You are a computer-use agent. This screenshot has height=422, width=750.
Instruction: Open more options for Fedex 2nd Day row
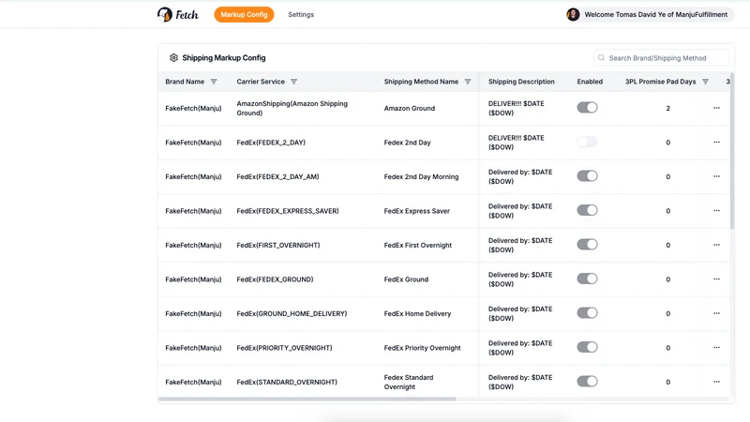[716, 143]
